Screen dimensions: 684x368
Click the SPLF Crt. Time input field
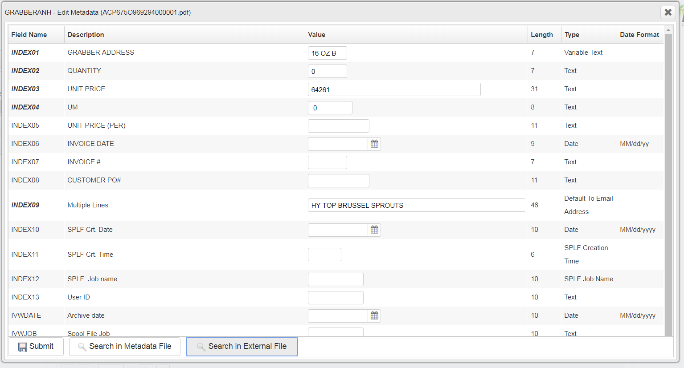[x=324, y=255]
